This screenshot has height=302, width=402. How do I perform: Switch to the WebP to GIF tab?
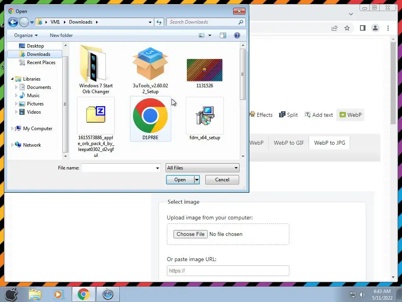pyautogui.click(x=289, y=143)
